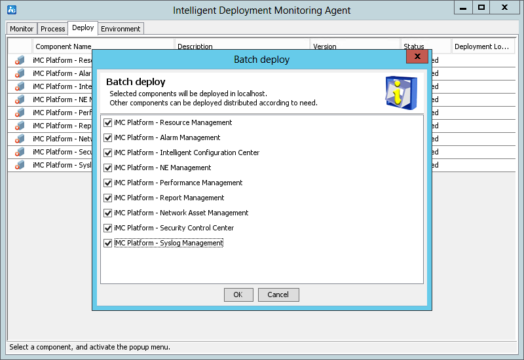Image resolution: width=524 pixels, height=360 pixels.
Task: Click component icon for iMC Platform - Rep row
Action: 20,126
